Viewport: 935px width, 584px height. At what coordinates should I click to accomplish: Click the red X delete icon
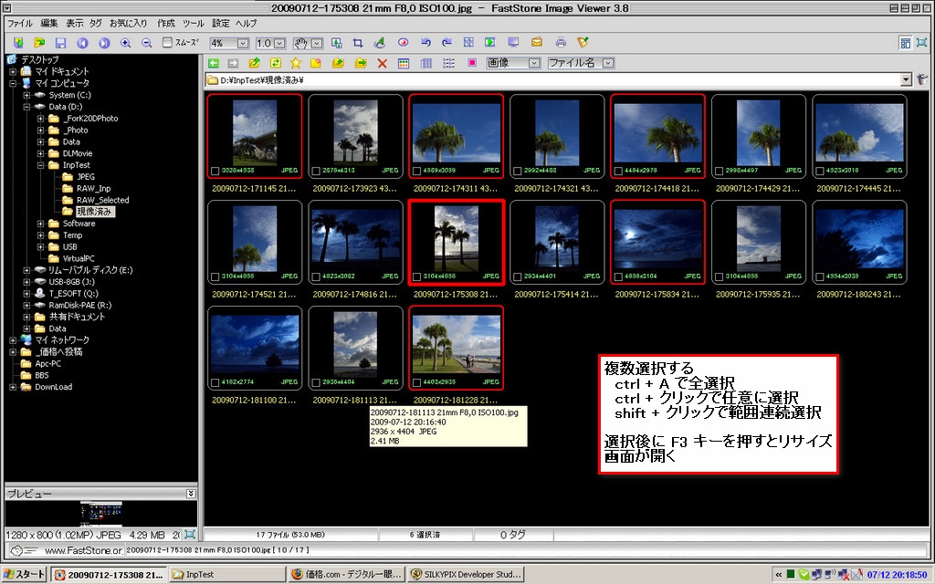tap(382, 63)
